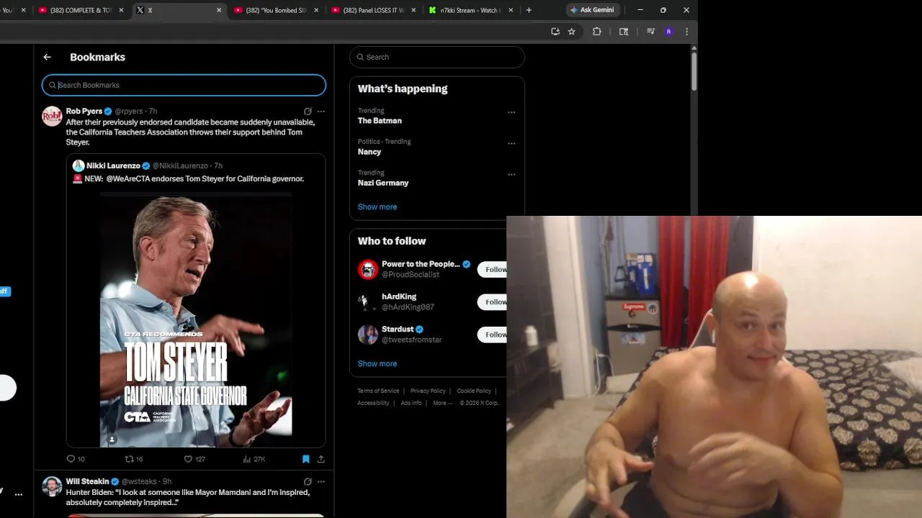Viewport: 922px width, 518px height.
Task: Open the browser Extensions puzzle icon
Action: point(596,32)
